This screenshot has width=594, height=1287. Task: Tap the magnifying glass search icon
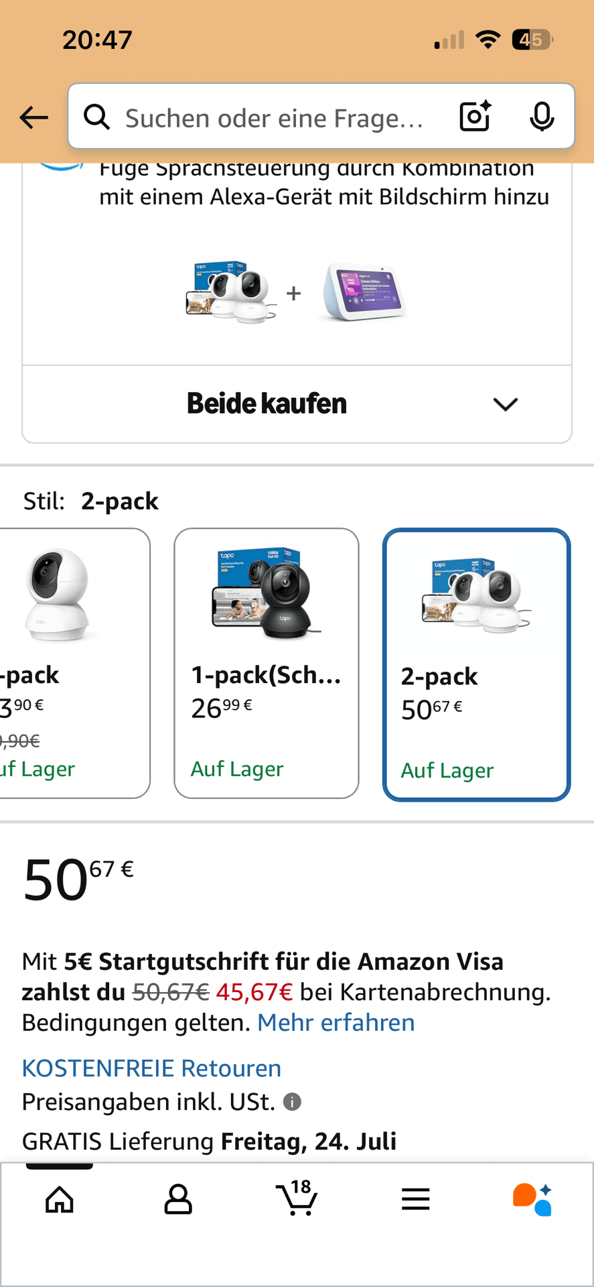tap(97, 117)
